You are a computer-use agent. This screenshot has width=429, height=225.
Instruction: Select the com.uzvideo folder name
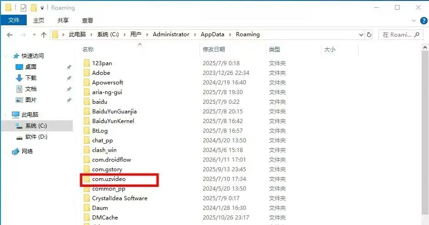click(109, 179)
